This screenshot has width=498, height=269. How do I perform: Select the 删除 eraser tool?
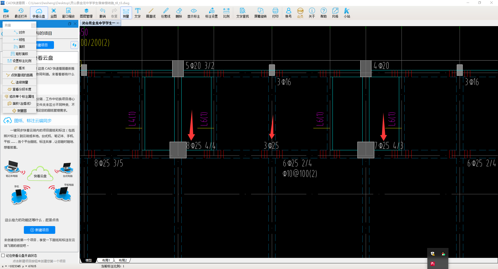click(179, 13)
